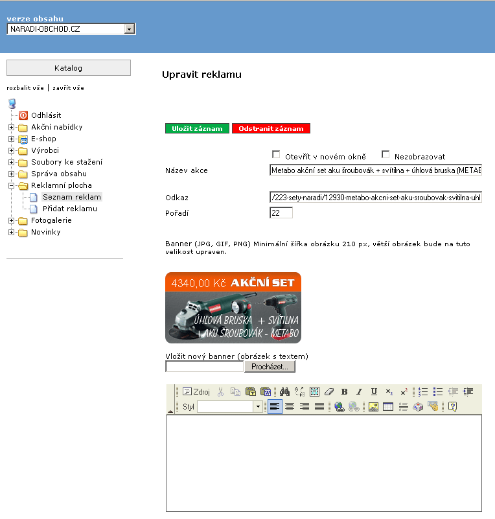Open Přidat reklamu tree item

pyautogui.click(x=70, y=209)
